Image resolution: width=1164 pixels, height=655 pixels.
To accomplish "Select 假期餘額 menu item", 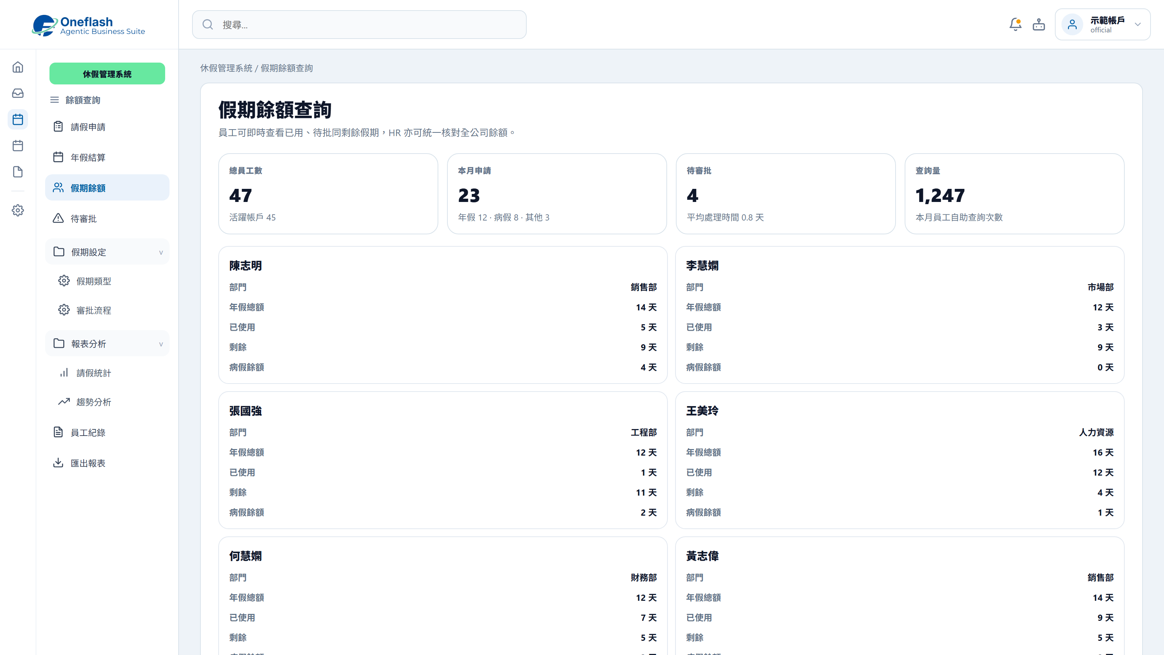I will click(107, 188).
